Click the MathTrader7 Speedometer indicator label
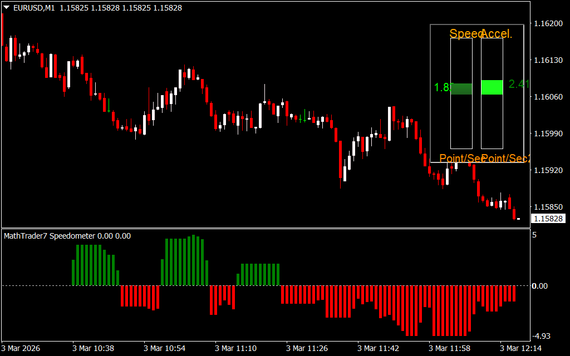The width and height of the screenshot is (570, 356). [x=67, y=236]
